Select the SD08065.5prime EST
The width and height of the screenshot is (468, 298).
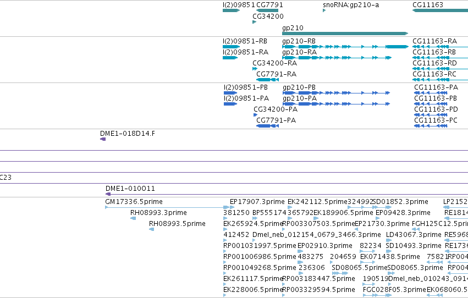pyautogui.click(x=340, y=274)
